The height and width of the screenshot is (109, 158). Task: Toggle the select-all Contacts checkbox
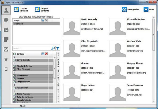click(15, 54)
